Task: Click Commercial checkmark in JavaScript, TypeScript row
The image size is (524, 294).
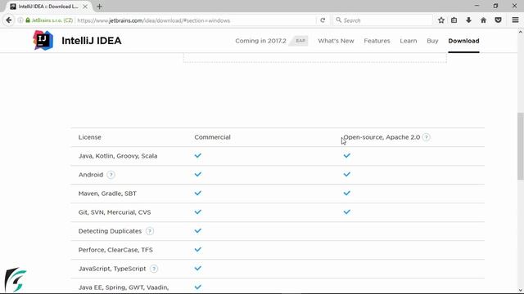Action: pos(198,269)
